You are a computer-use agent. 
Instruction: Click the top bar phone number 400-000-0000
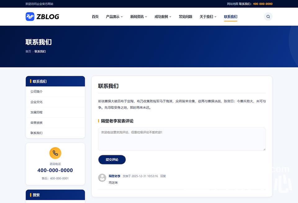[x=263, y=4]
